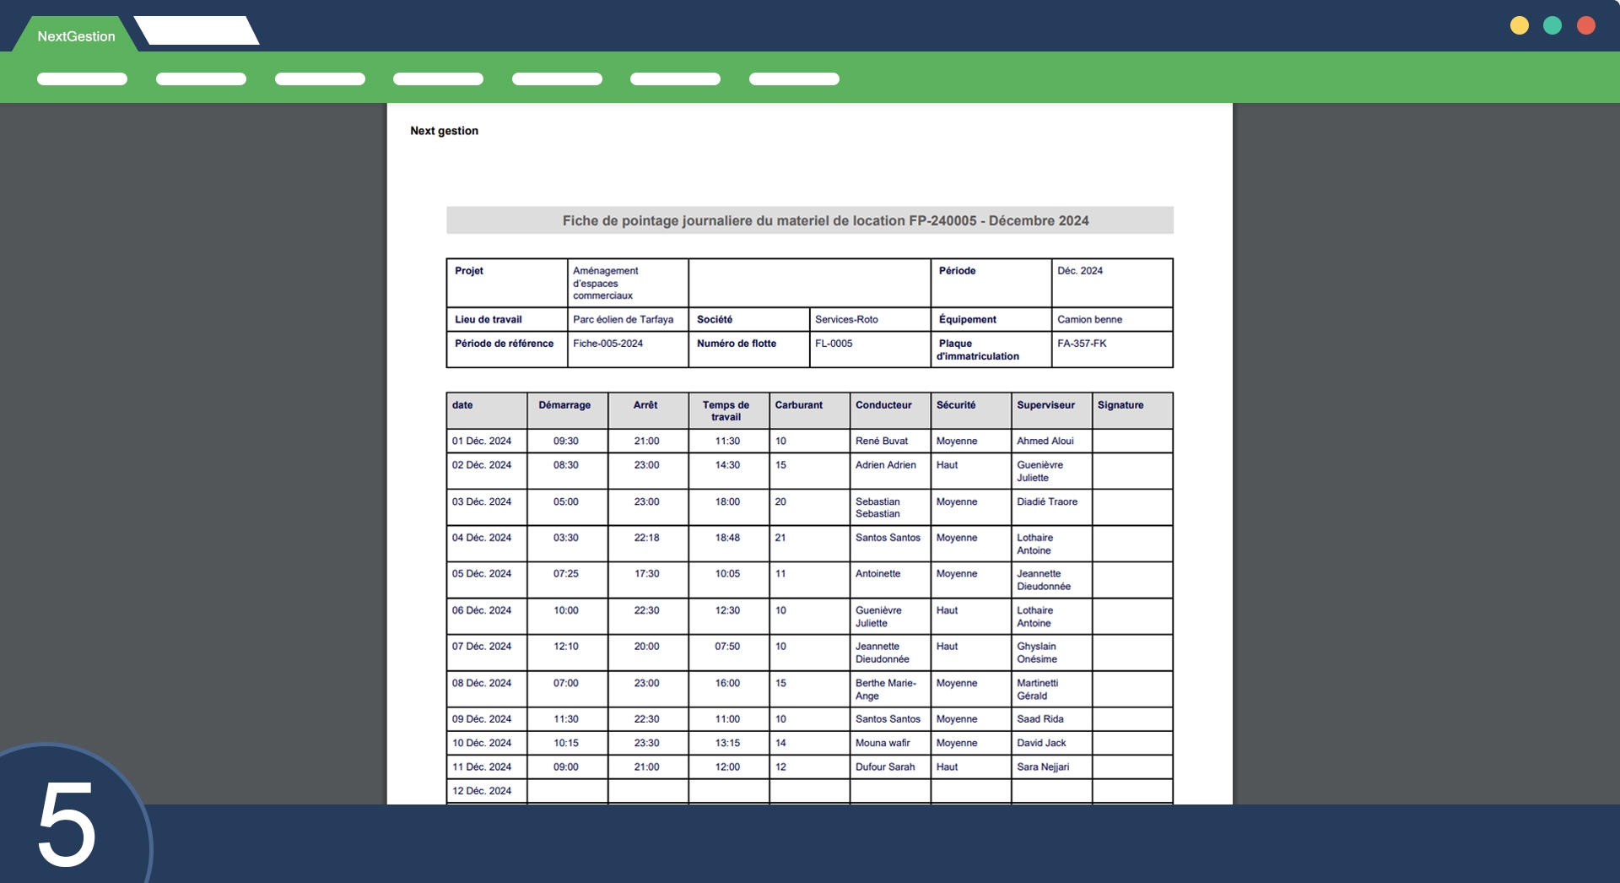The height and width of the screenshot is (883, 1620).
Task: Select the FL-0005 fleet number cell
Action: (x=834, y=344)
